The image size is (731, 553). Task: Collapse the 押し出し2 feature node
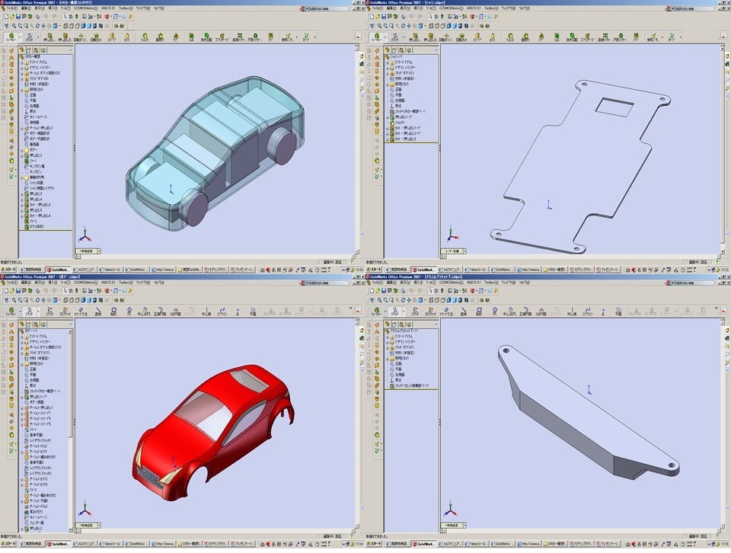pos(21,156)
